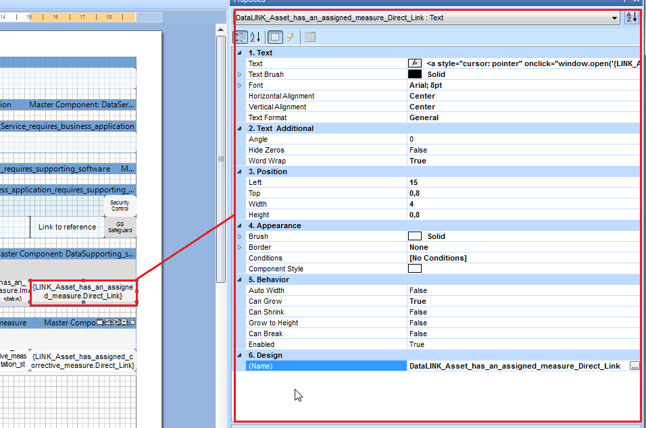Click the ruler mark 16
The width and height of the screenshot is (646, 428).
click(x=55, y=17)
